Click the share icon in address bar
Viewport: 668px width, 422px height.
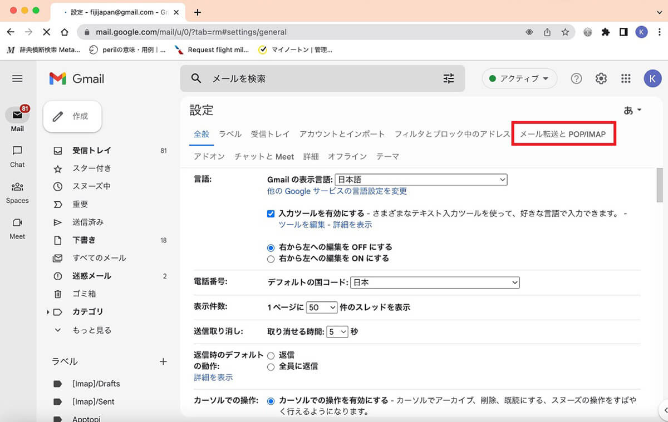(x=547, y=32)
